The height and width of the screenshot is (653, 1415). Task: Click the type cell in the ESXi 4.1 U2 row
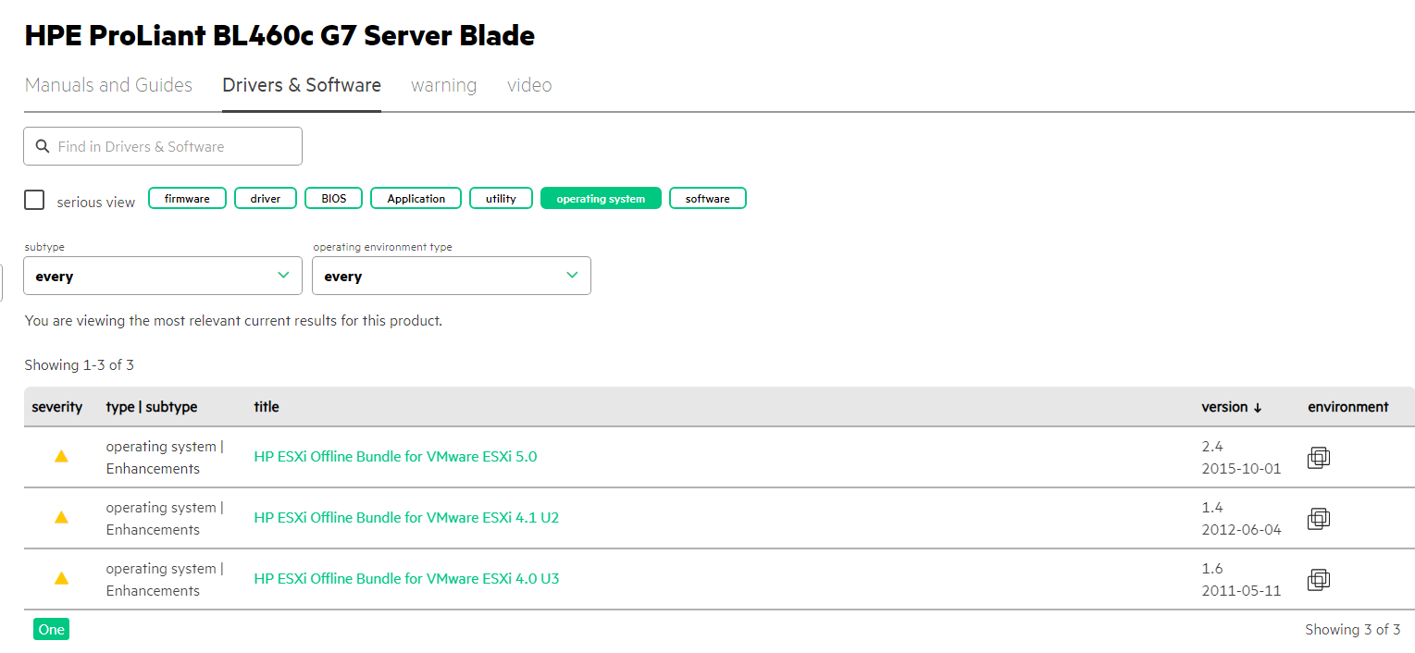165,518
